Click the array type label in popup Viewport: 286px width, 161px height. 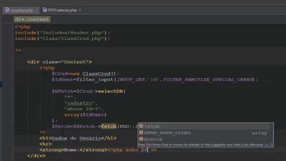259,133
